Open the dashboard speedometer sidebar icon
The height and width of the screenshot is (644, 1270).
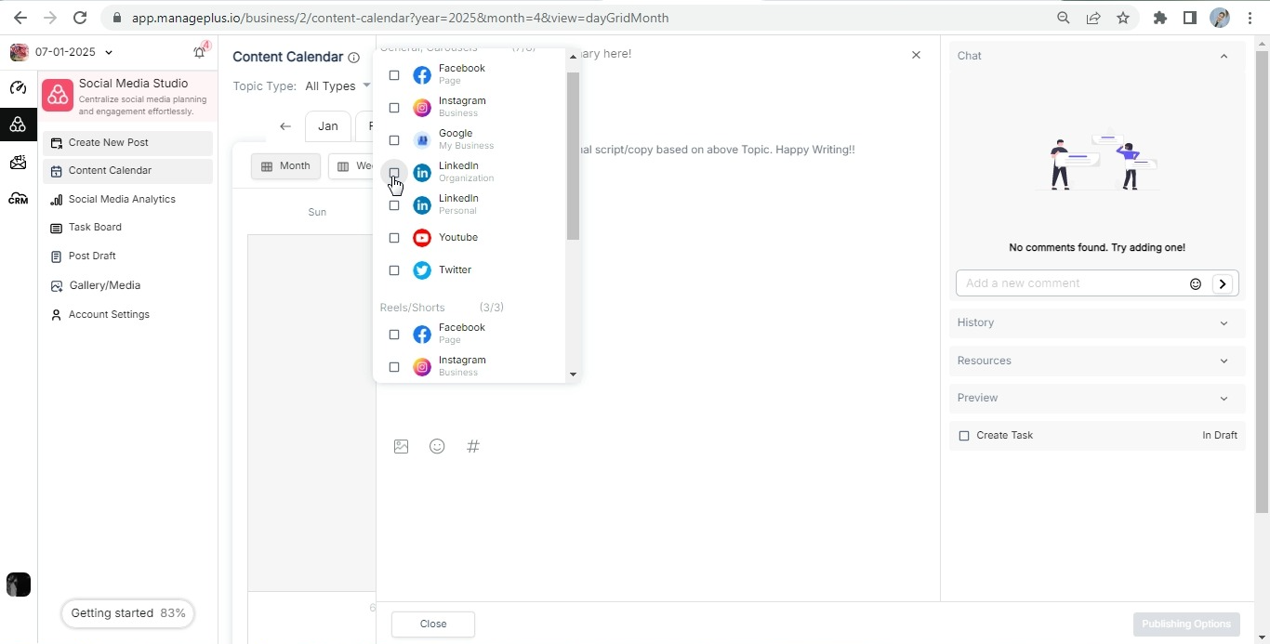coord(18,87)
